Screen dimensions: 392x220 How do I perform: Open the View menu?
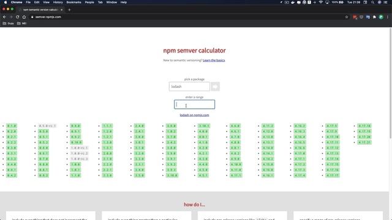tap(47, 2)
